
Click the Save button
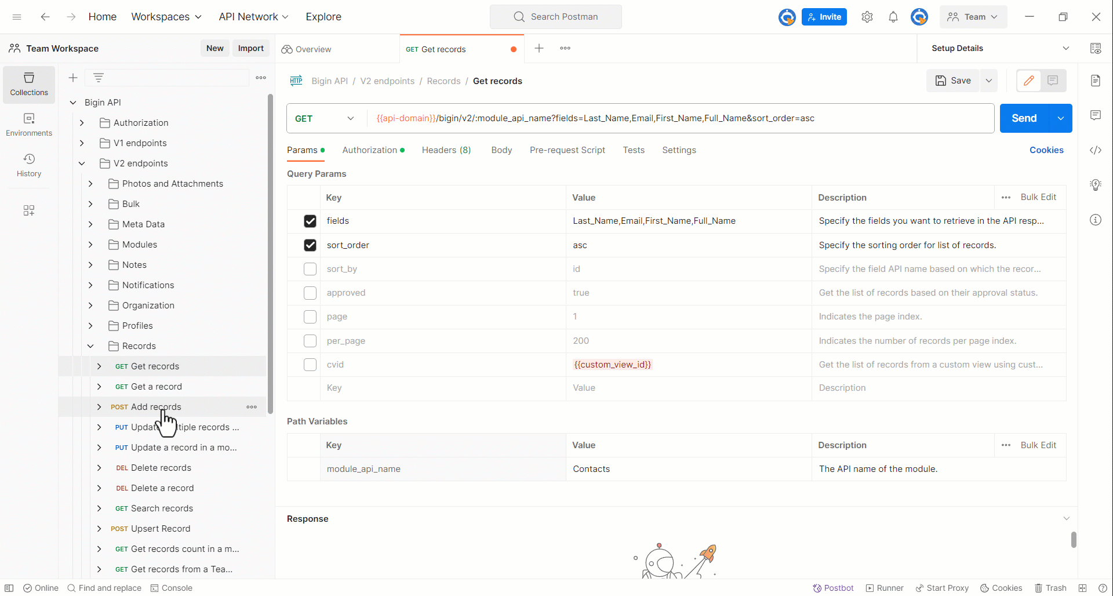pos(953,81)
